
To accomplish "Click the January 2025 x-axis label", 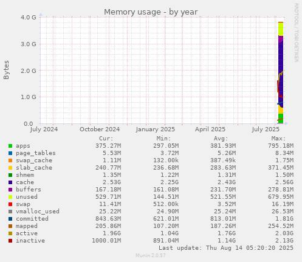I will click(x=156, y=129).
